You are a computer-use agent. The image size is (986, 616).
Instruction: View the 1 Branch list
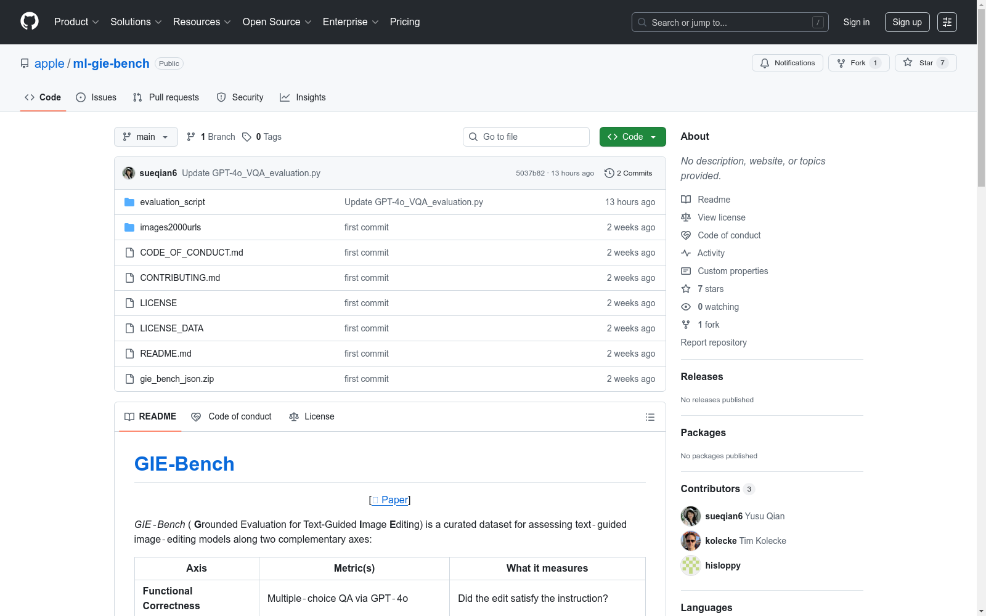(x=211, y=137)
